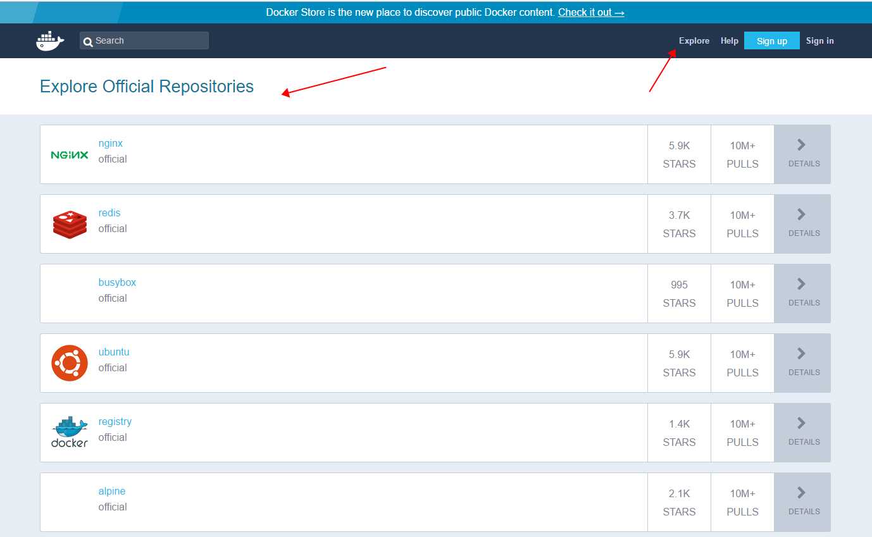
Task: Click registry 1.4K stars count
Action: pos(679,424)
